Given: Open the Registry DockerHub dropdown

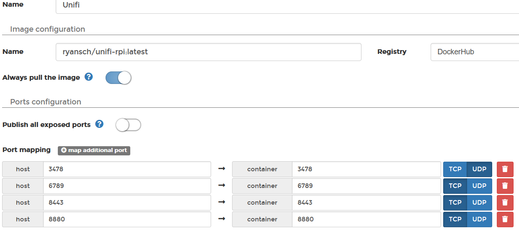Looking at the screenshot, I should point(475,52).
